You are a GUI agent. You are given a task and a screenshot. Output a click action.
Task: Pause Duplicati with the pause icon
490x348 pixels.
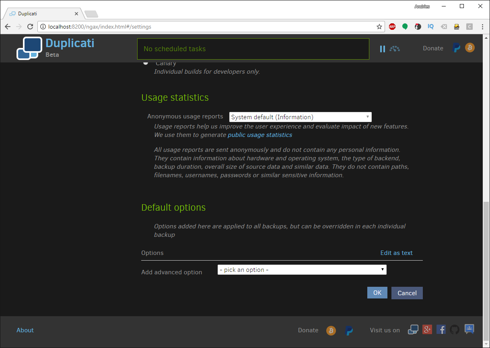click(x=382, y=49)
